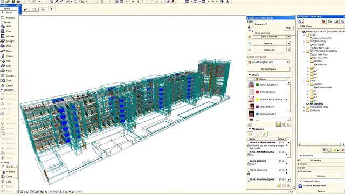Click the Save icon in top toolbar

[13, 1]
